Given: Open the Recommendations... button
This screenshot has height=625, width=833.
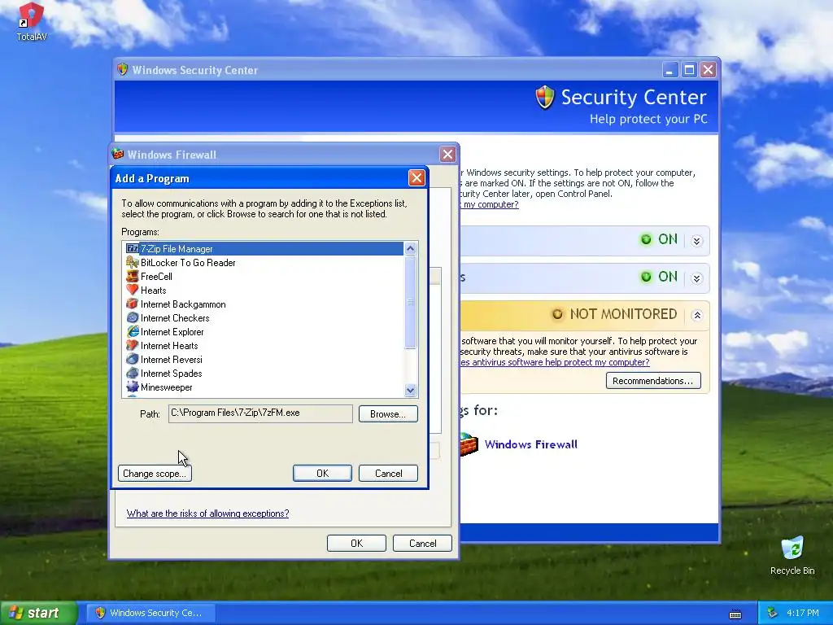Looking at the screenshot, I should coord(653,381).
